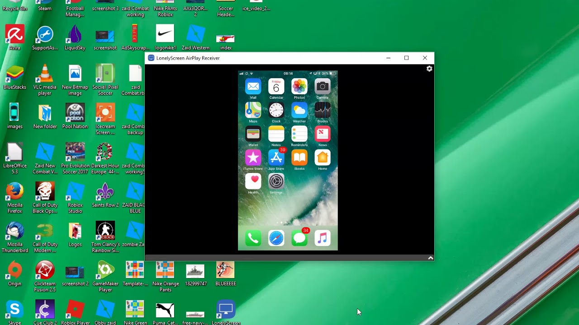
Task: Open the Calendar app on mirrored iPhone
Action: coord(276,86)
